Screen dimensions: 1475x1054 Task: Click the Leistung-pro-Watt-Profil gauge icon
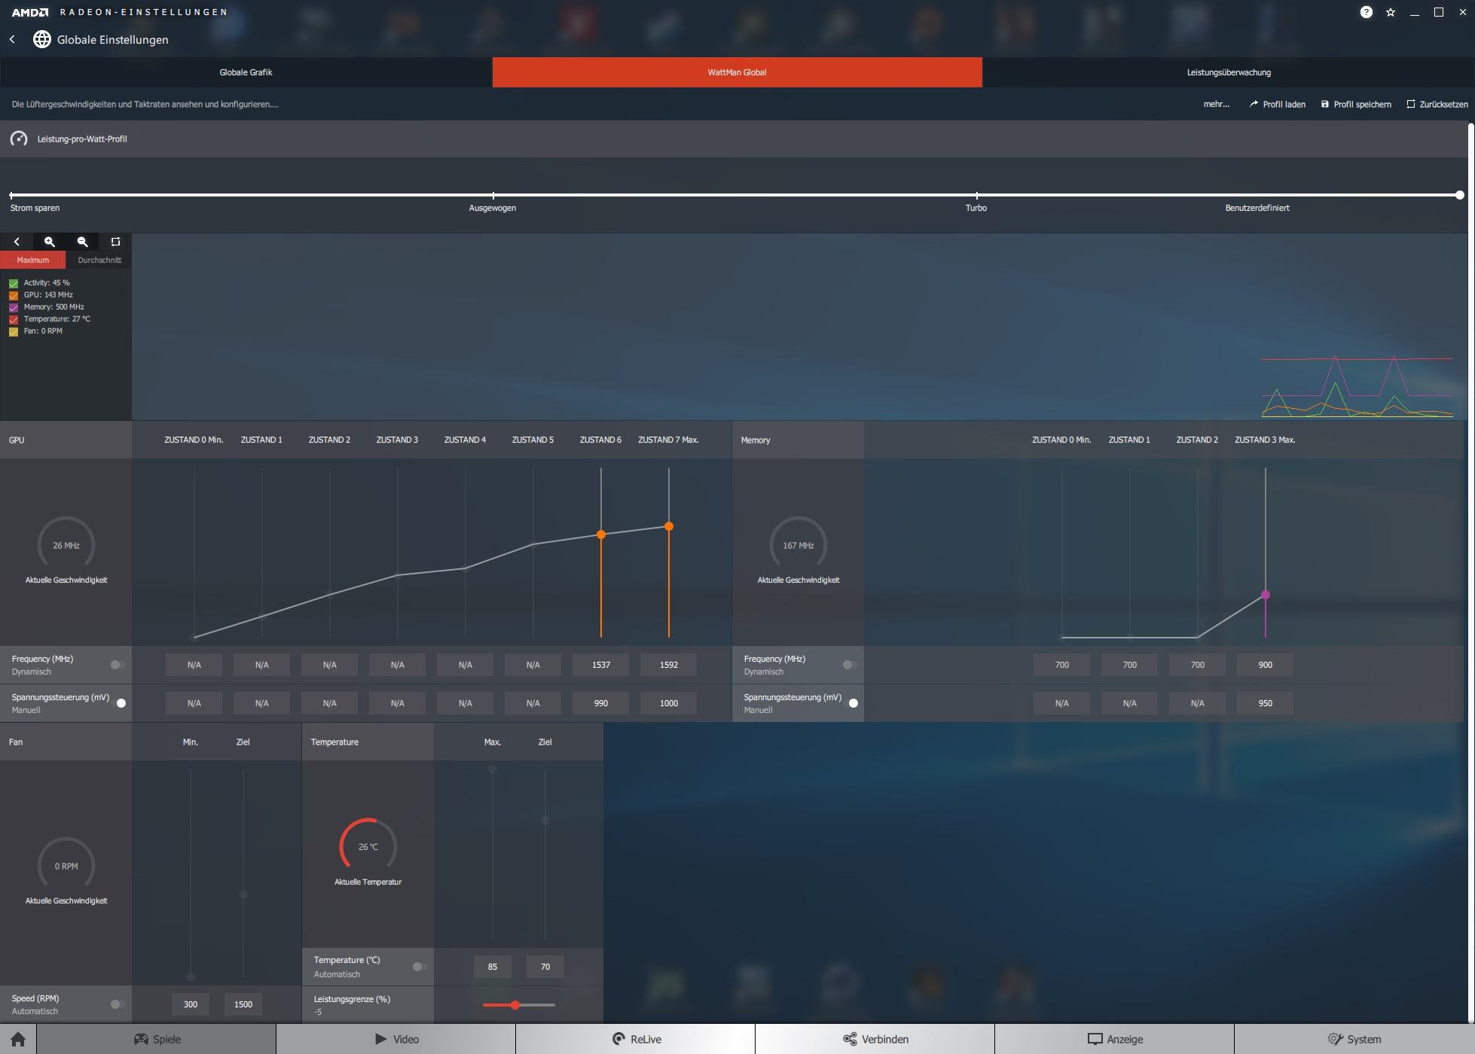click(19, 139)
